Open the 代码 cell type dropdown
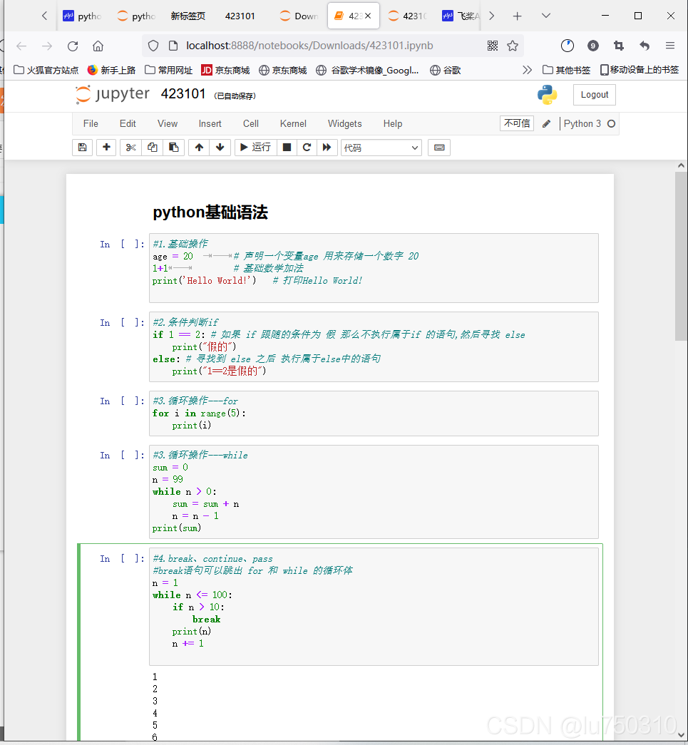Screen dimensions: 688x745 380,147
